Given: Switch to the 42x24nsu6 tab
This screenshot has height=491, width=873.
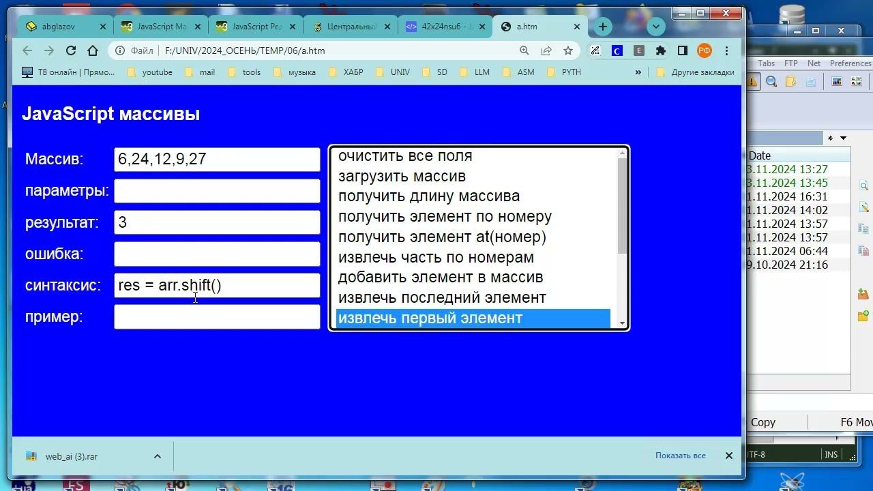Looking at the screenshot, I should coord(445,27).
